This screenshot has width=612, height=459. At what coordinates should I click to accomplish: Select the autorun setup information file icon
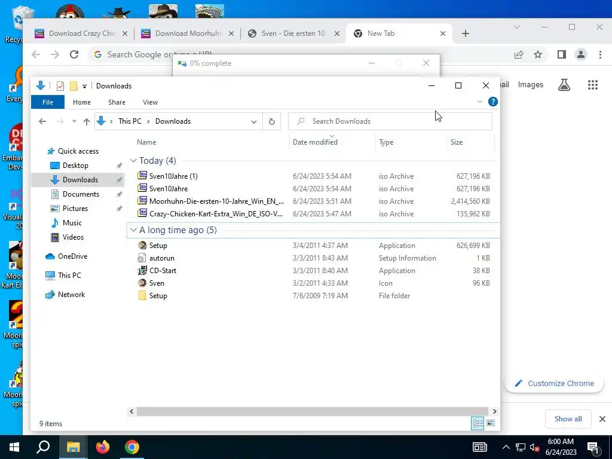point(142,258)
